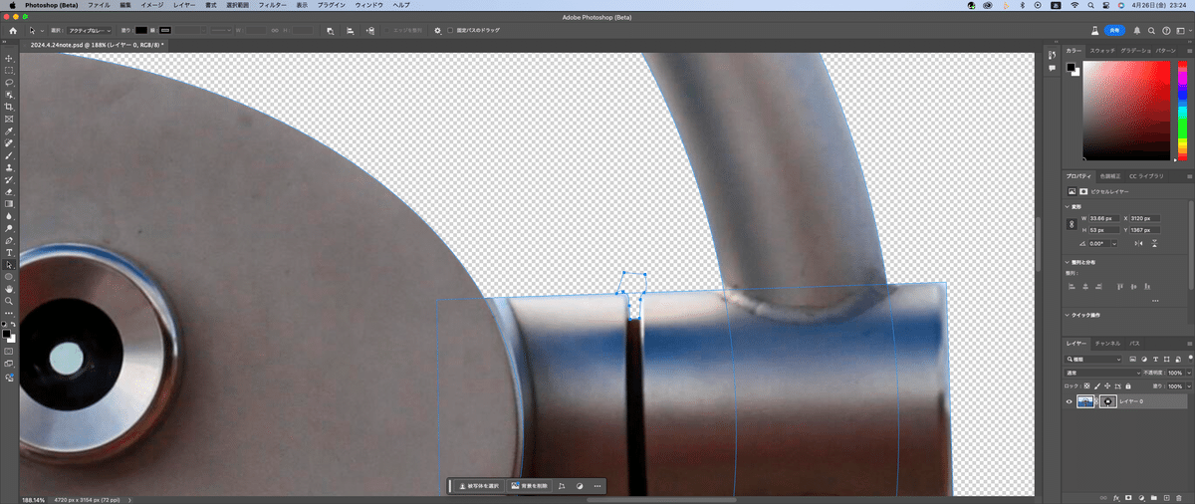
Task: Click the Home icon in options bar
Action: click(13, 31)
